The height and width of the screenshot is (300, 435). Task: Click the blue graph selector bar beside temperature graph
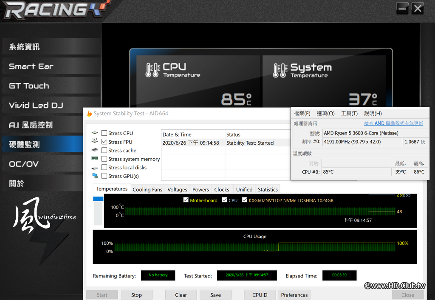tap(98, 199)
